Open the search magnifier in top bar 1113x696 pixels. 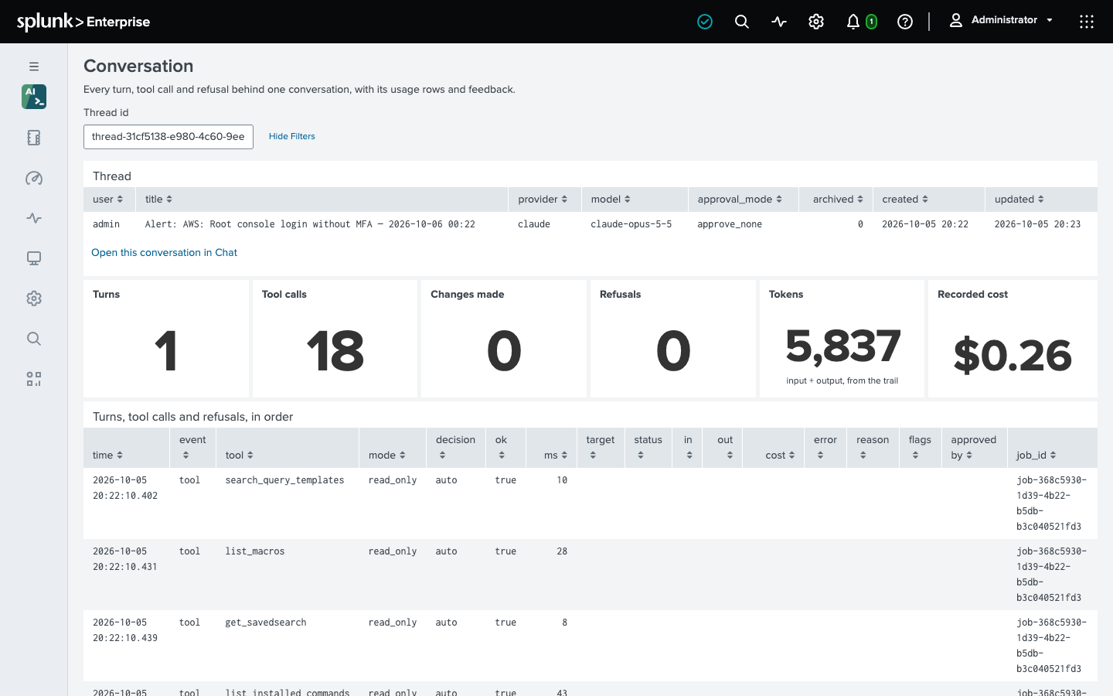pyautogui.click(x=742, y=22)
